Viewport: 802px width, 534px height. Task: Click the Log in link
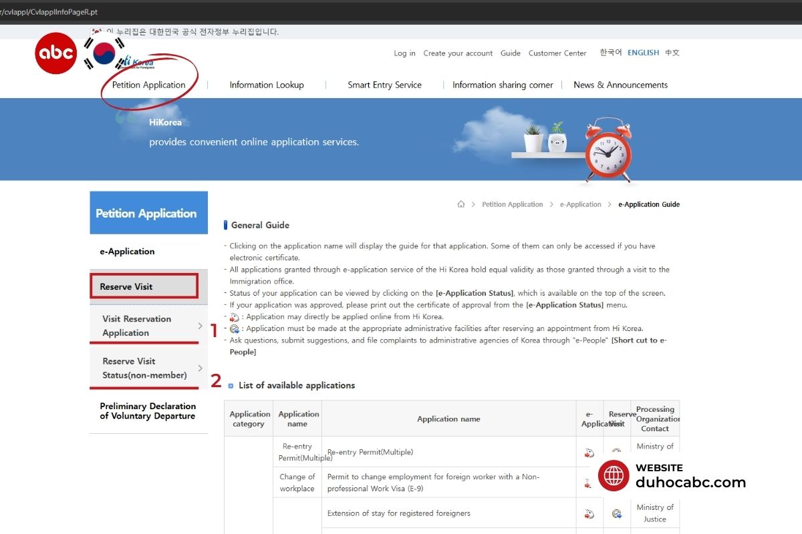[404, 53]
